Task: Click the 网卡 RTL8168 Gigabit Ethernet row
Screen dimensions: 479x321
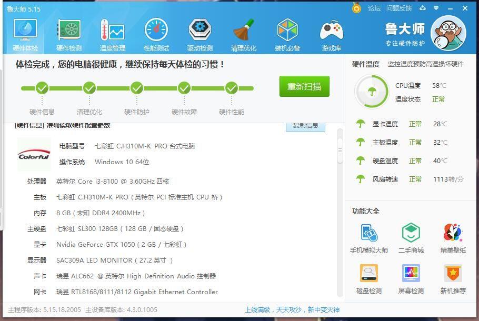Action: tap(126, 292)
